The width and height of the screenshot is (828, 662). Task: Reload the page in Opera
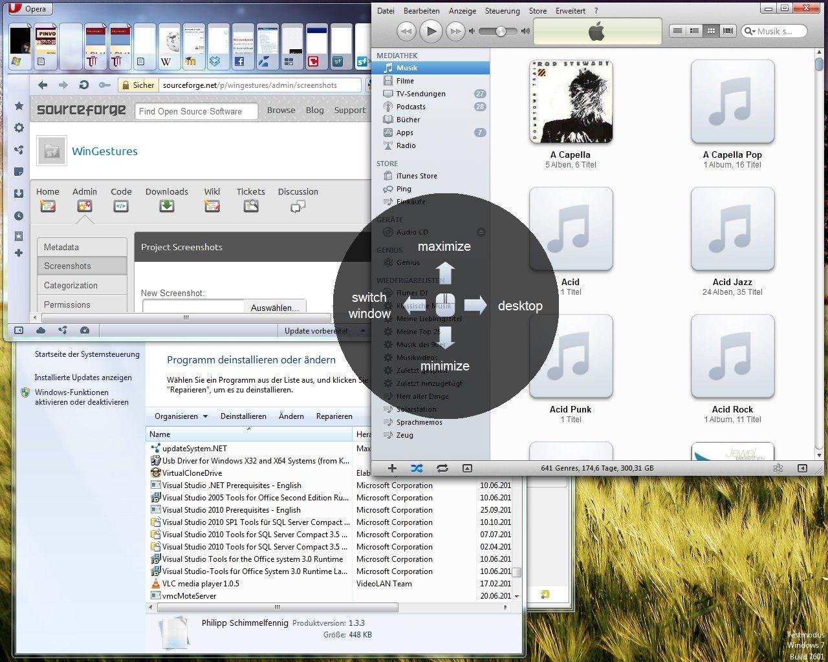(83, 85)
